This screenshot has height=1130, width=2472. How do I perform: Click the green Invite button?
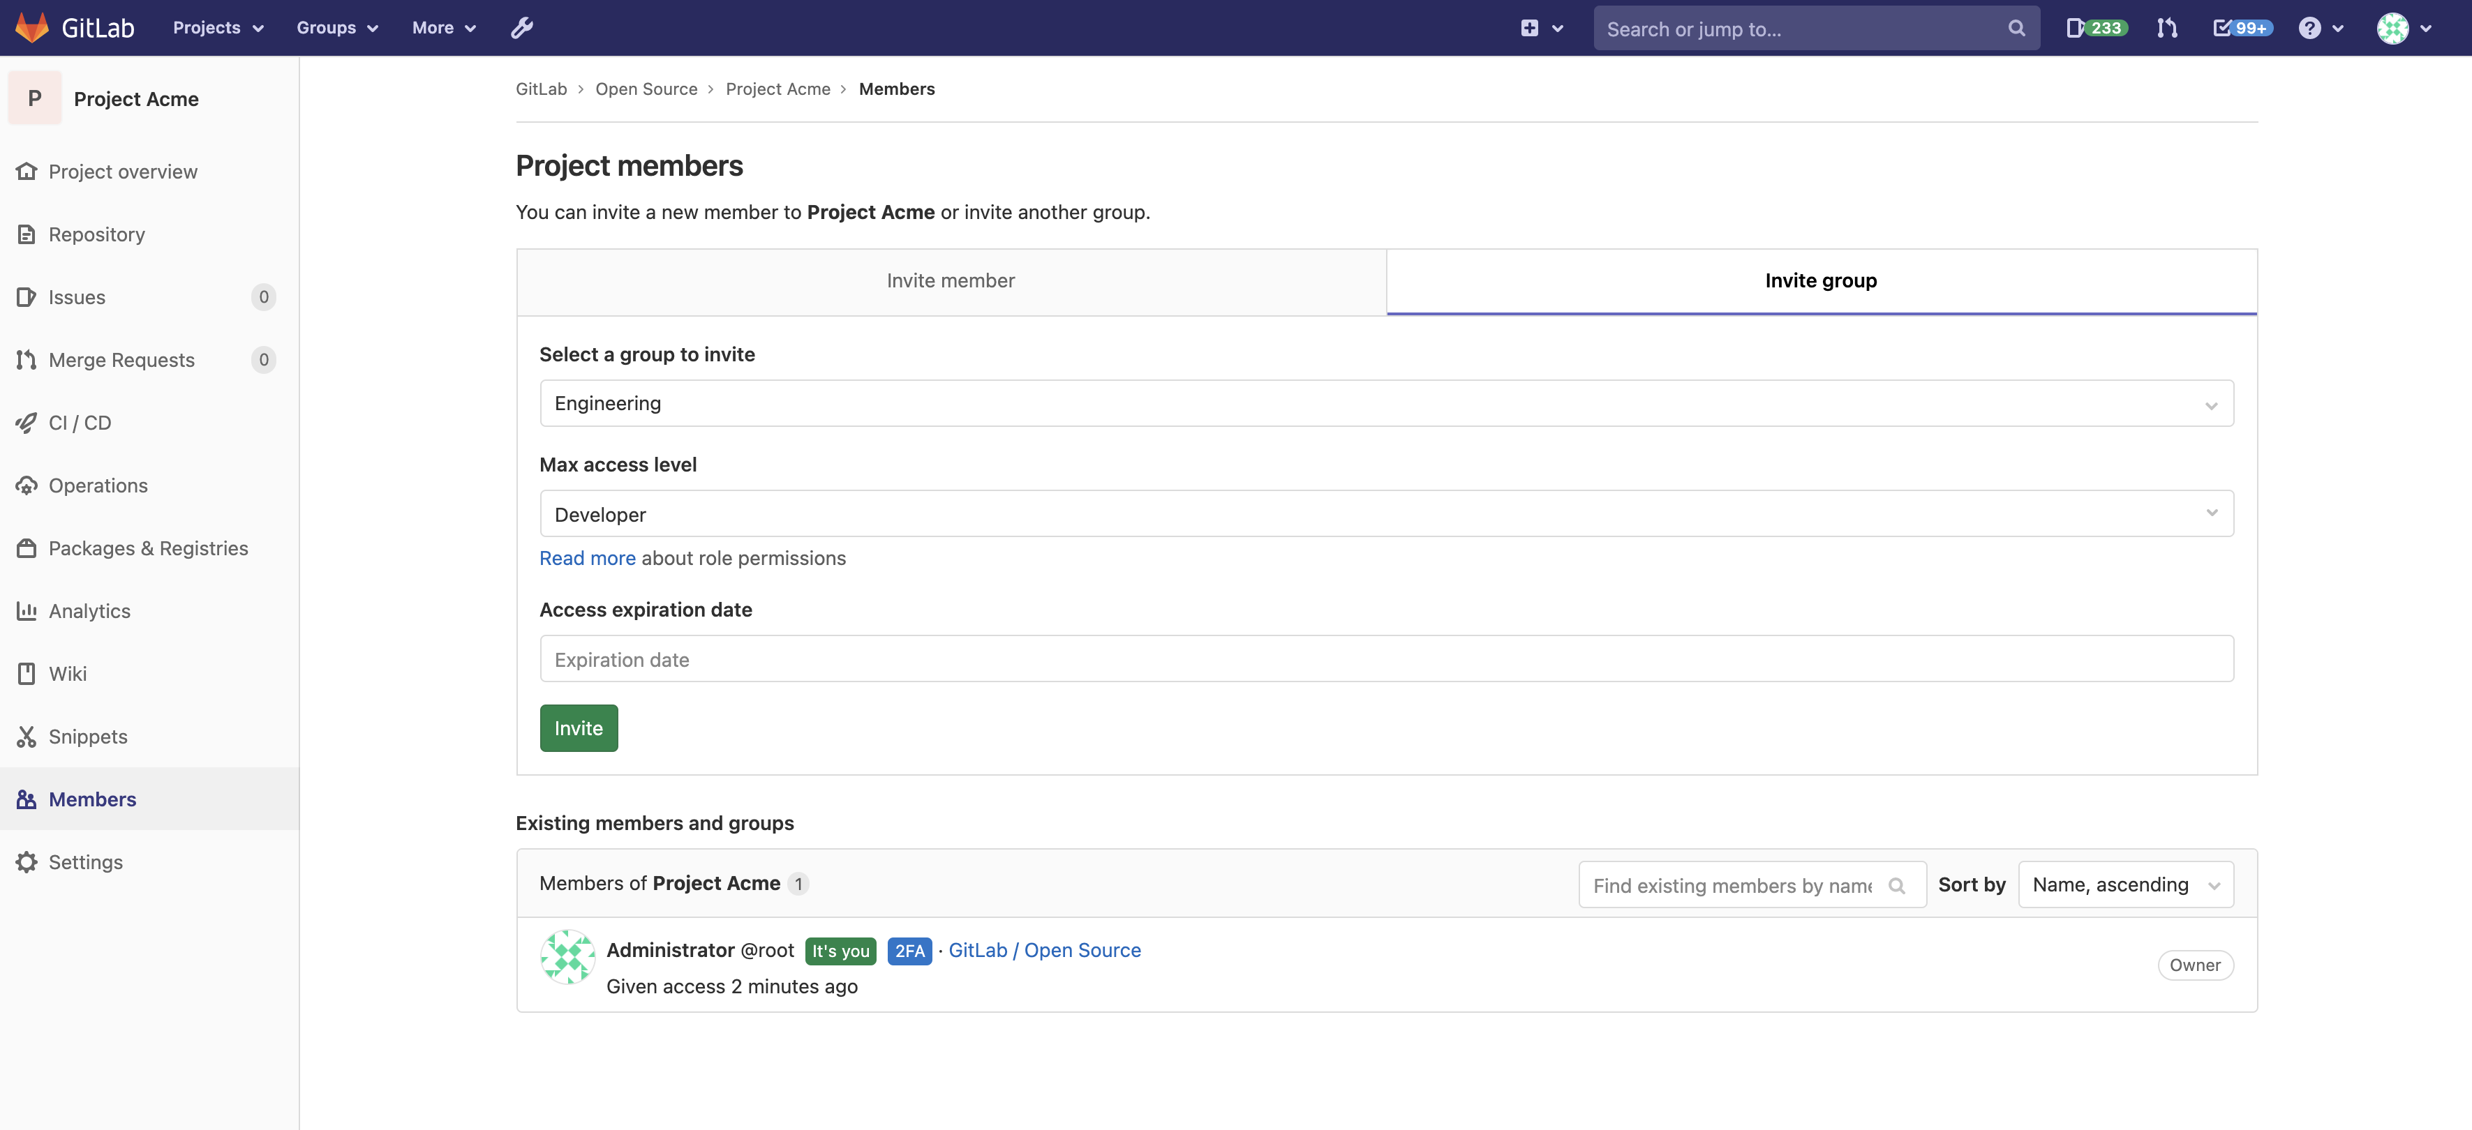click(x=579, y=728)
